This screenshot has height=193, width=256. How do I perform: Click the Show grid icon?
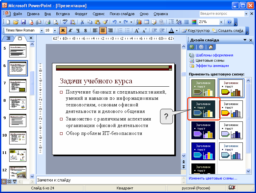[x=186, y=22]
